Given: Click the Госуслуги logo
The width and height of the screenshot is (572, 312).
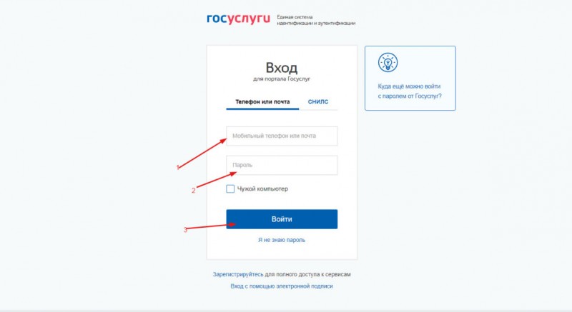Looking at the screenshot, I should [x=238, y=19].
